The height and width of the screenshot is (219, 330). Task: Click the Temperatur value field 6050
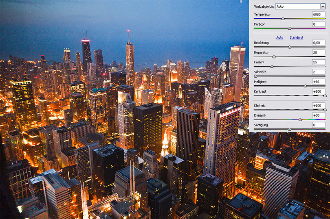pyautogui.click(x=319, y=14)
